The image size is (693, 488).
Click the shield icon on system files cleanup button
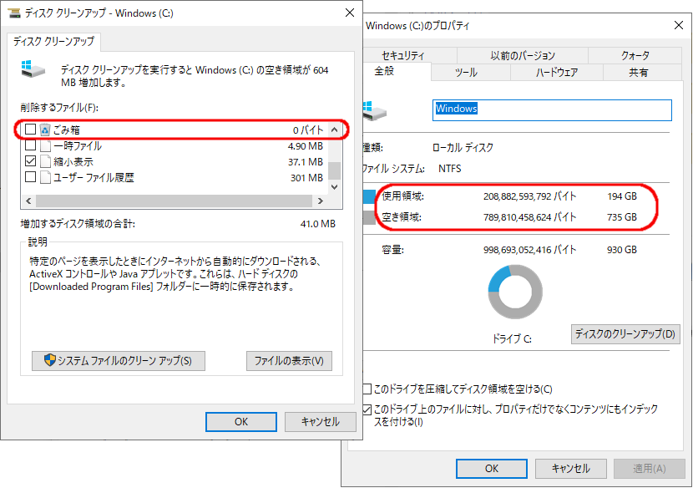[50, 360]
